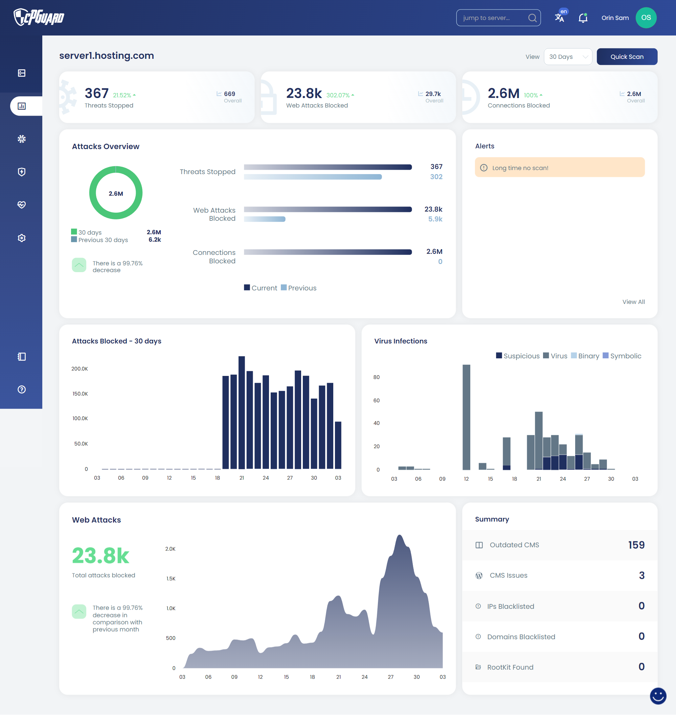The image size is (676, 715).
Task: Open the logs notebook sidebar icon
Action: point(22,356)
